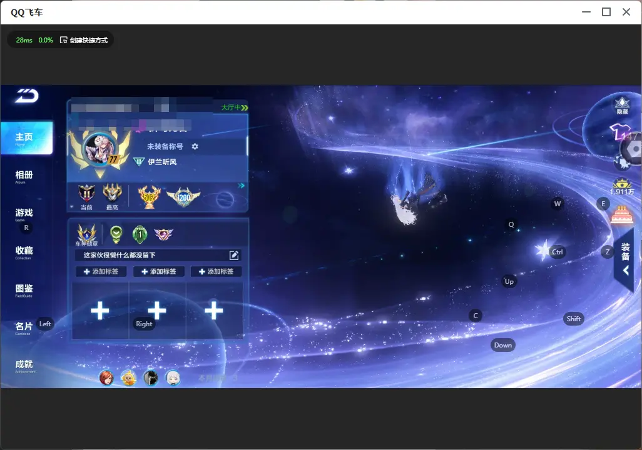Click the dark-haired avatar at the bottom
Screen dimensions: 642x450
click(x=151, y=377)
